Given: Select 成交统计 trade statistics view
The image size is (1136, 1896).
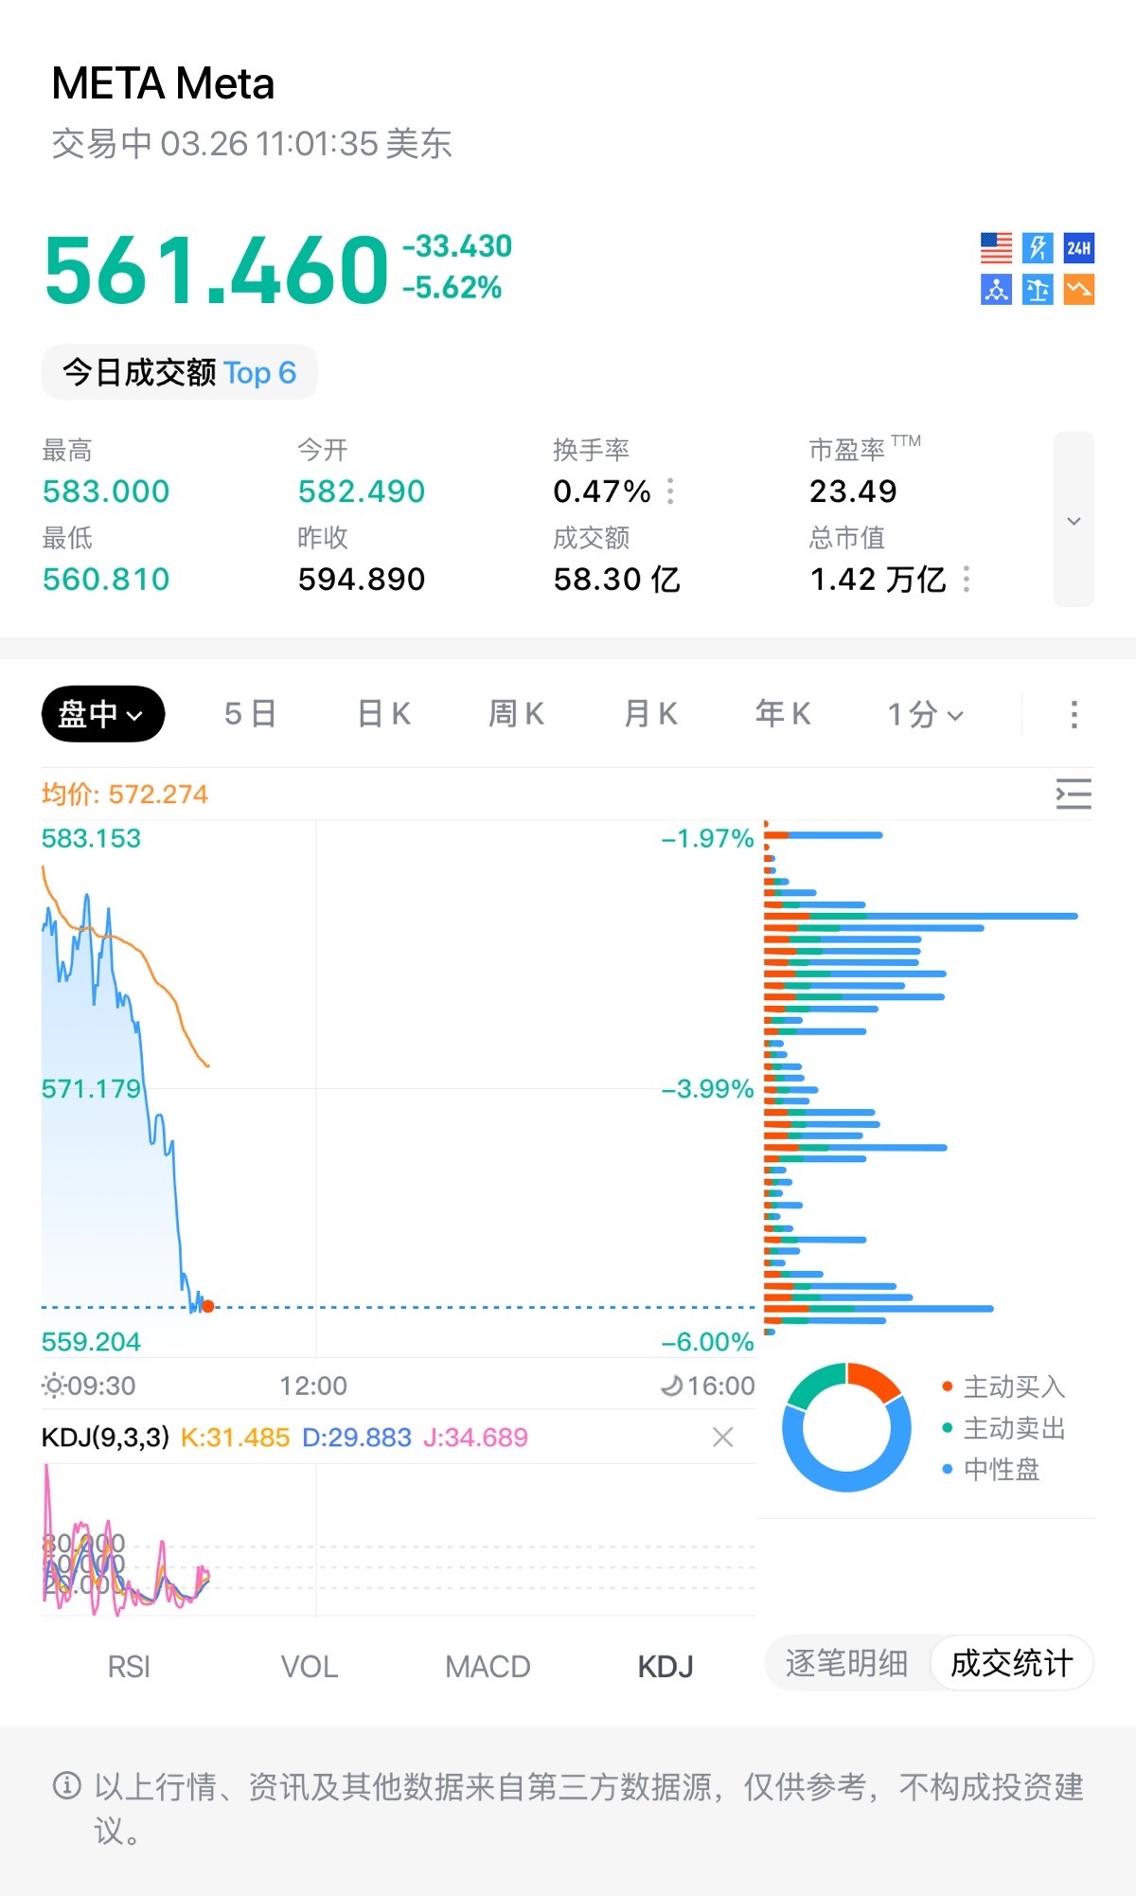Looking at the screenshot, I should [x=1011, y=1663].
